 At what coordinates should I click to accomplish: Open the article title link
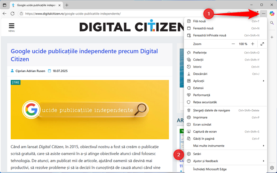pos(84,55)
